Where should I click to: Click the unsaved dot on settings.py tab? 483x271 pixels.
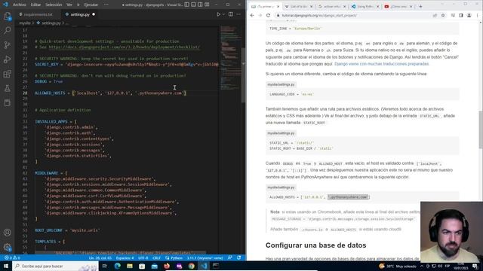pyautogui.click(x=94, y=14)
